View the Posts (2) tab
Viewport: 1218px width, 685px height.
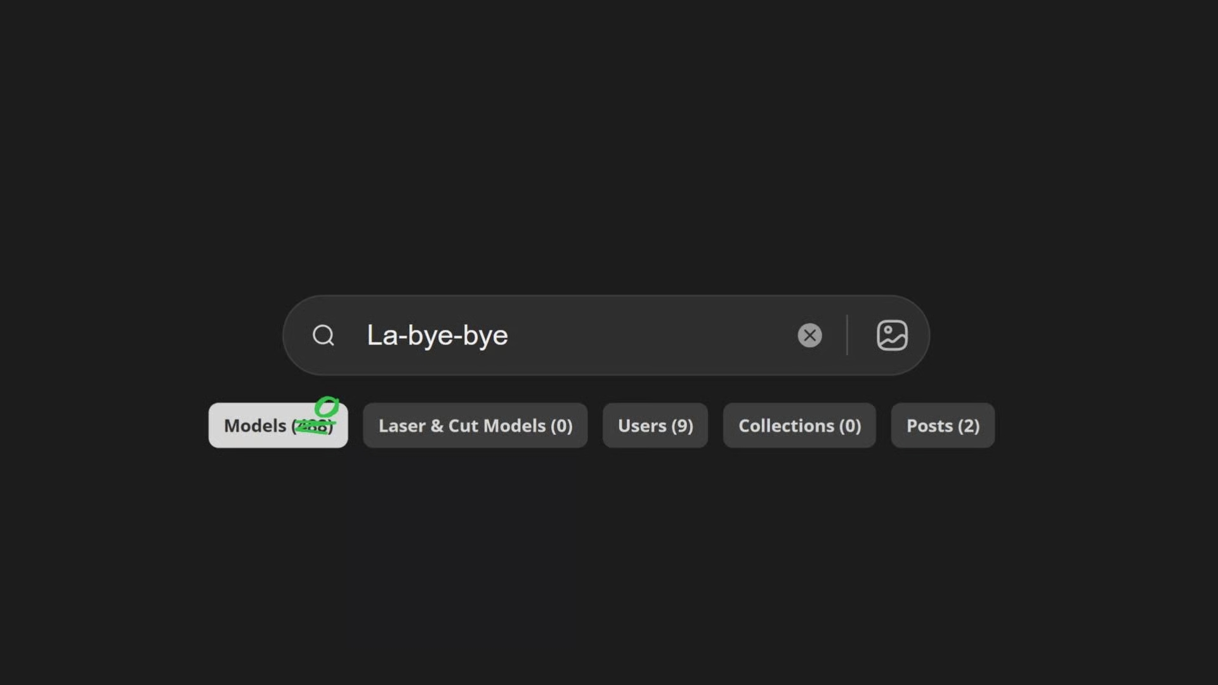[943, 426]
